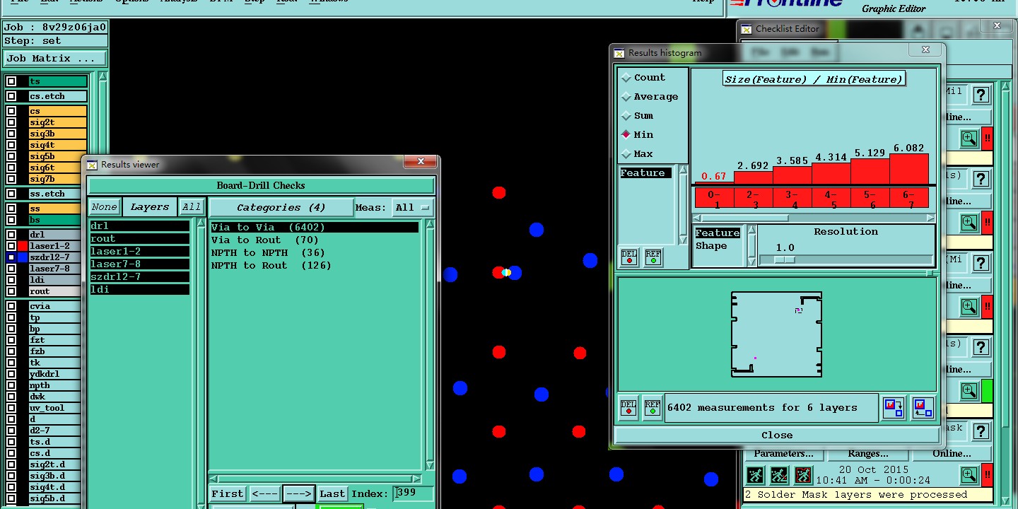
Task: Open Ranges... in Checklist Editor
Action: pyautogui.click(x=867, y=454)
